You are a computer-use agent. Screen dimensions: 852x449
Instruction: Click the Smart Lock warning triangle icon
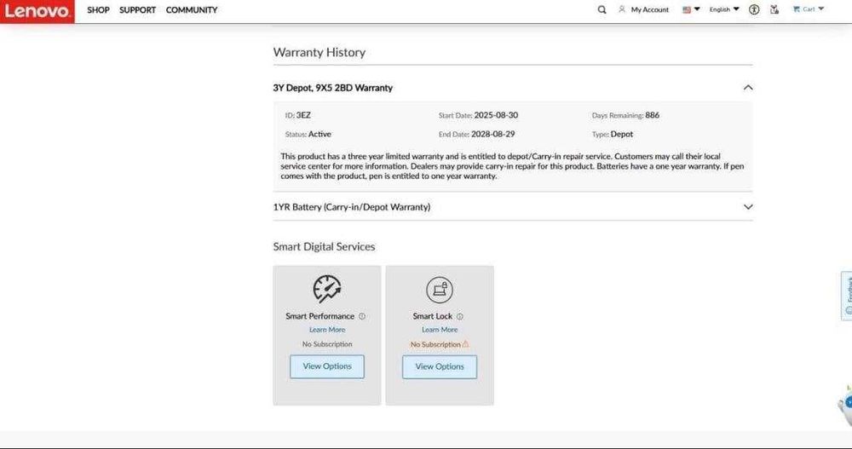coord(465,344)
